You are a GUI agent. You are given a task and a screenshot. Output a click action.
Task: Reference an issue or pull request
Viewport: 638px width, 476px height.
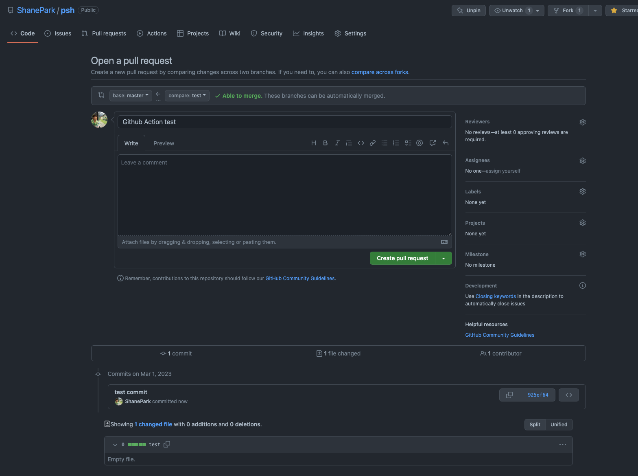[433, 143]
